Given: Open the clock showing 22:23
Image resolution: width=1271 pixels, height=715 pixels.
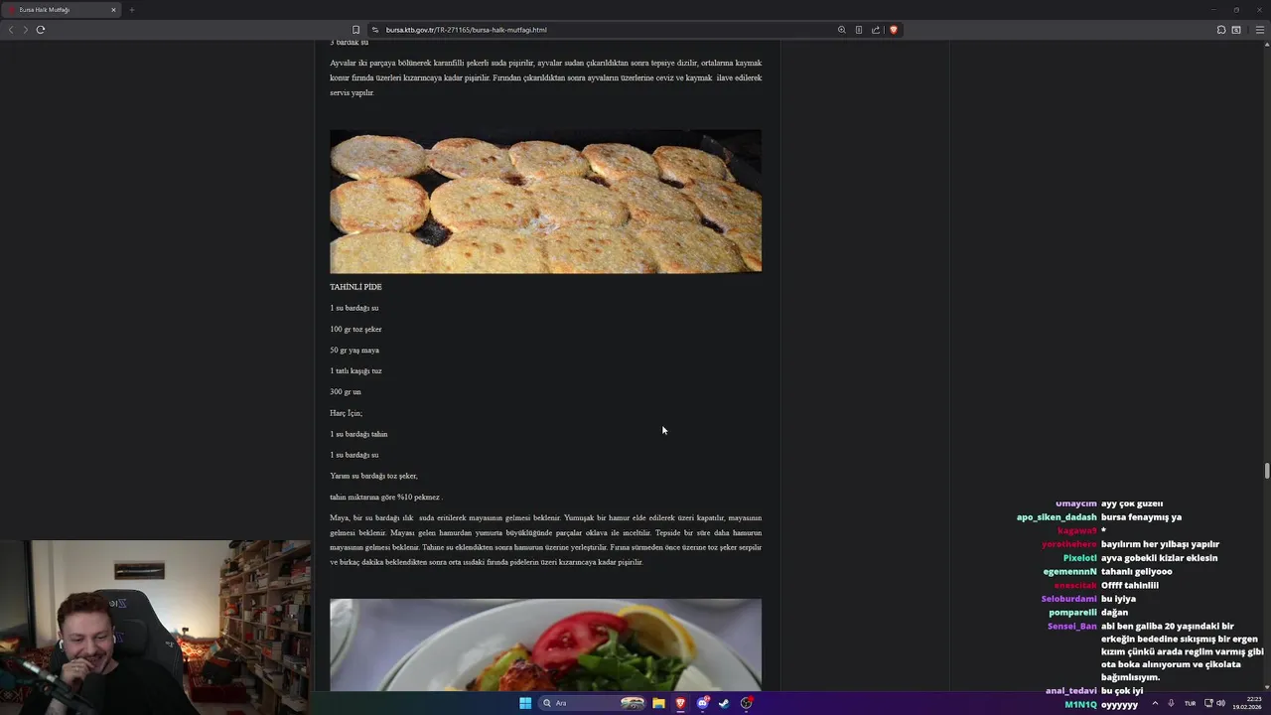Looking at the screenshot, I should 1247,703.
